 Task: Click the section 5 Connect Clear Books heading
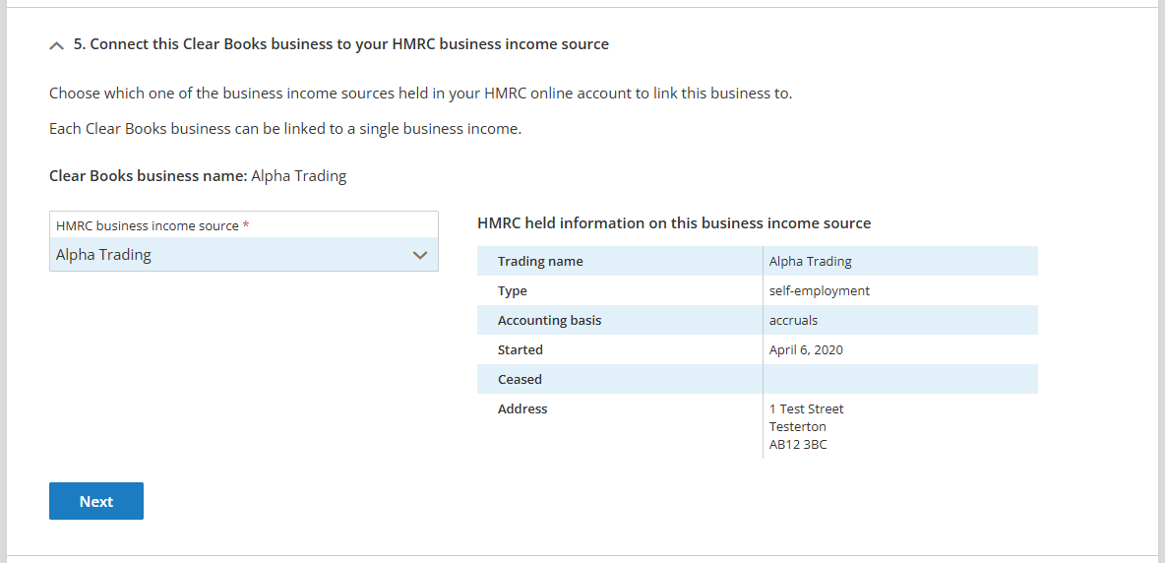coord(341,44)
